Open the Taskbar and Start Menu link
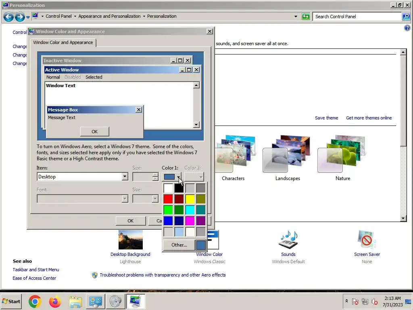This screenshot has width=413, height=310. (x=36, y=270)
